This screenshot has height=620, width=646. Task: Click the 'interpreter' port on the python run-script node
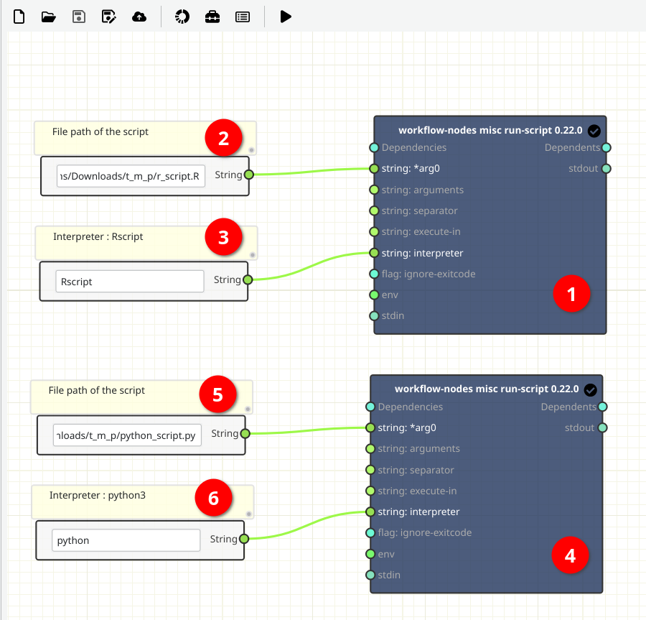370,512
